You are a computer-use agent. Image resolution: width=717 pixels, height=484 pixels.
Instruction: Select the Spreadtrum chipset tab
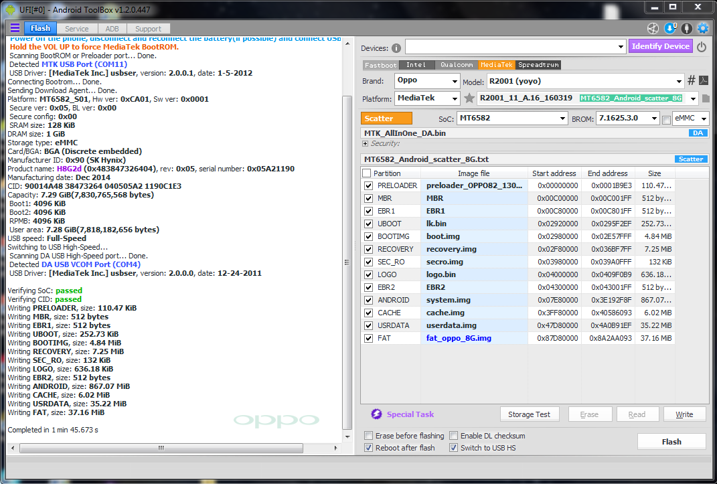coord(538,65)
